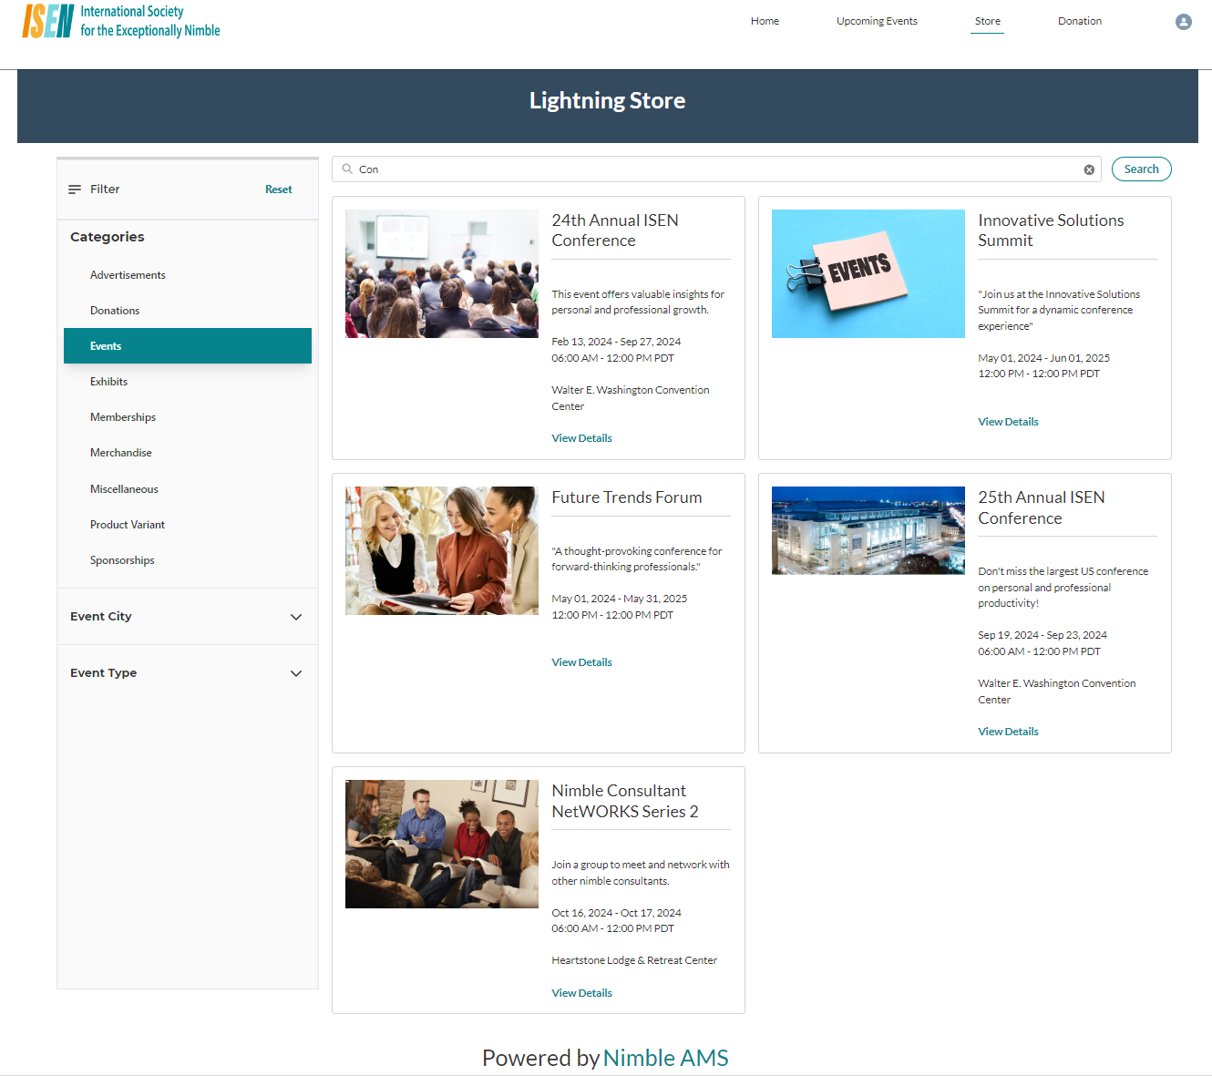The height and width of the screenshot is (1076, 1212).
Task: Select the Memberships category
Action: pyautogui.click(x=123, y=417)
